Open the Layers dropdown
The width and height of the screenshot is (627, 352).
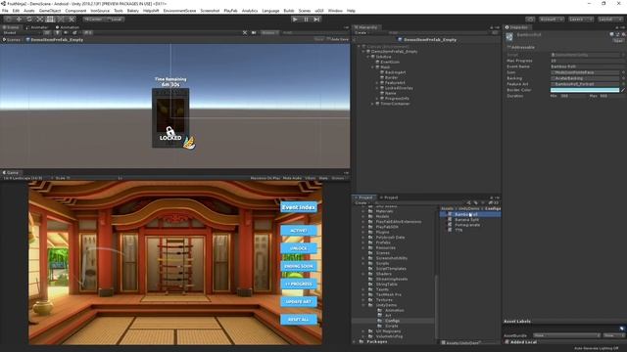click(580, 20)
